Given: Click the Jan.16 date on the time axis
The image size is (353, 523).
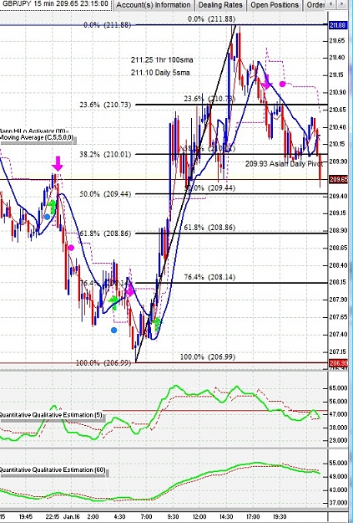Looking at the screenshot, I should click(x=73, y=517).
